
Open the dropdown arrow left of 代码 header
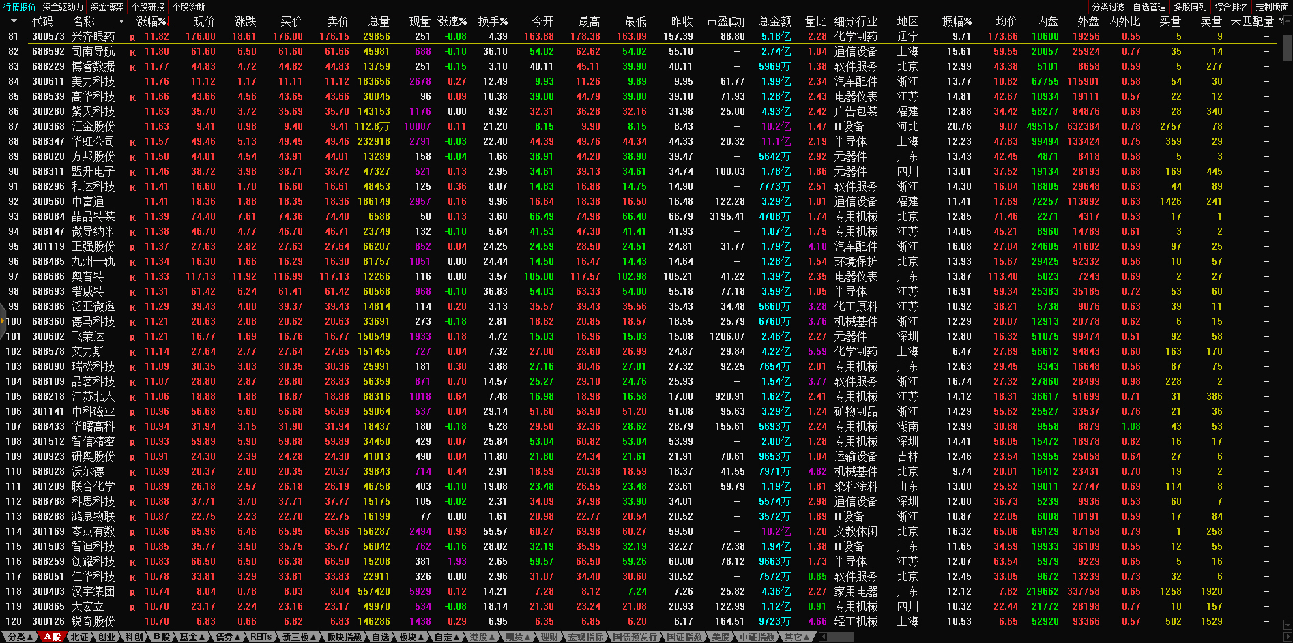pos(13,22)
